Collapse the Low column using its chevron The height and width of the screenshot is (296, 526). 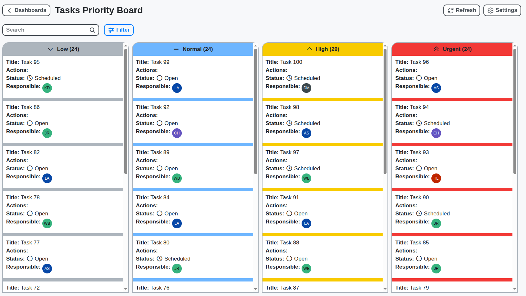[x=50, y=49]
